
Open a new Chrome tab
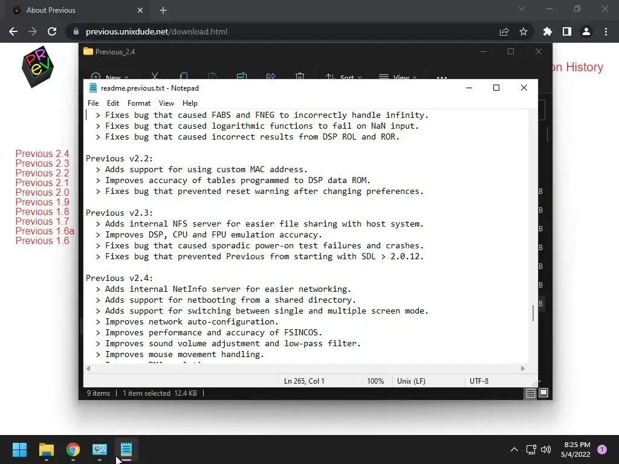pos(163,10)
